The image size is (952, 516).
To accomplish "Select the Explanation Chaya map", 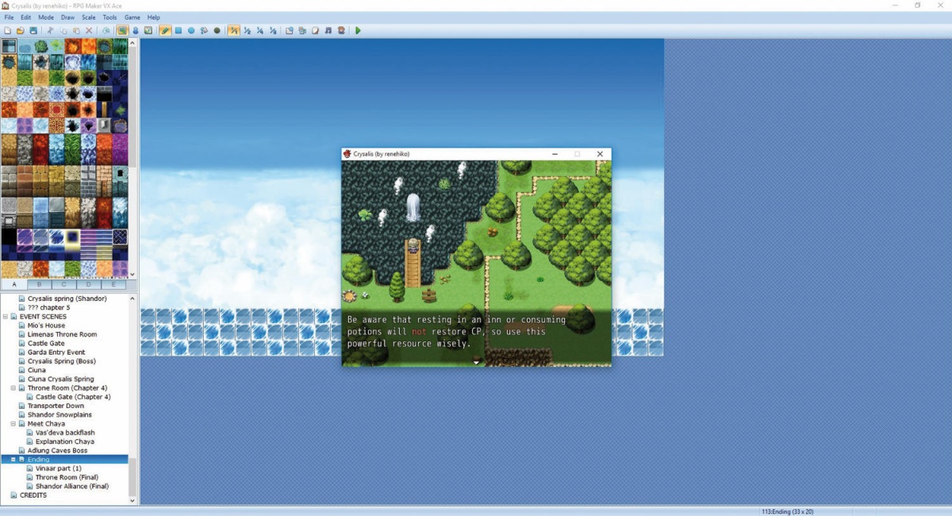I will click(x=65, y=441).
